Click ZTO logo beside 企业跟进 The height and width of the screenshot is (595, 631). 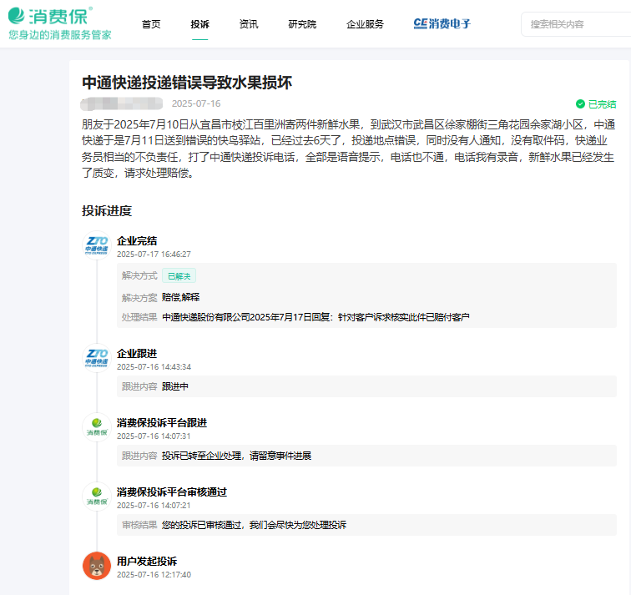pyautogui.click(x=97, y=358)
